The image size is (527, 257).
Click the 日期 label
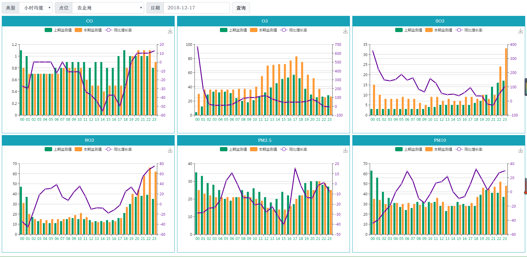coord(155,8)
